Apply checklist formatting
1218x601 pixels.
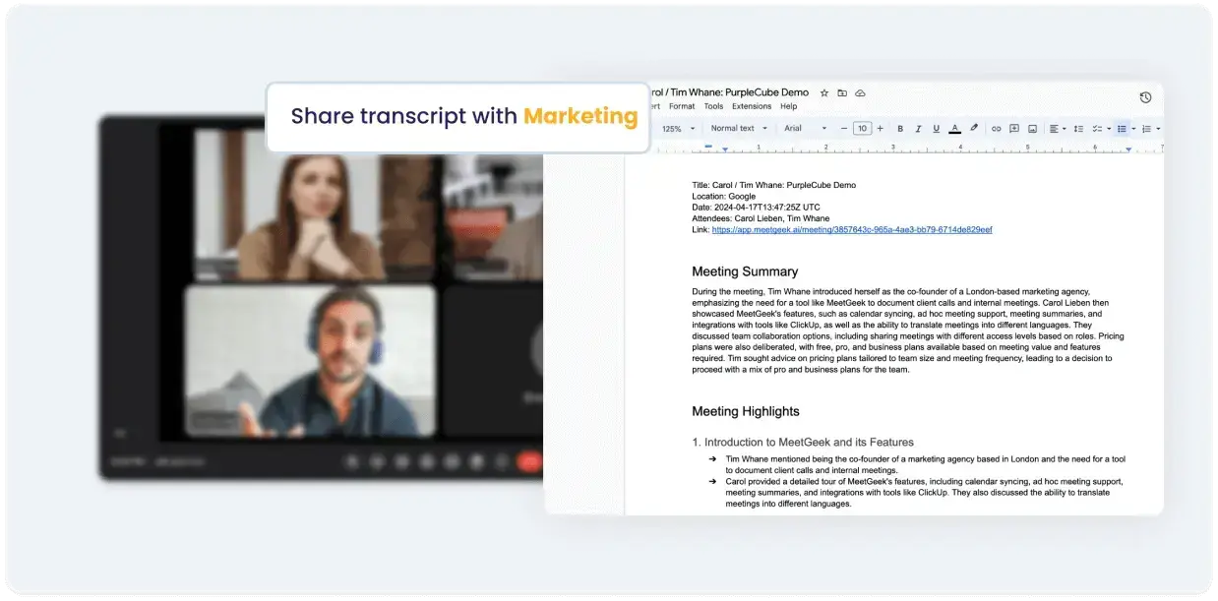(x=1097, y=128)
